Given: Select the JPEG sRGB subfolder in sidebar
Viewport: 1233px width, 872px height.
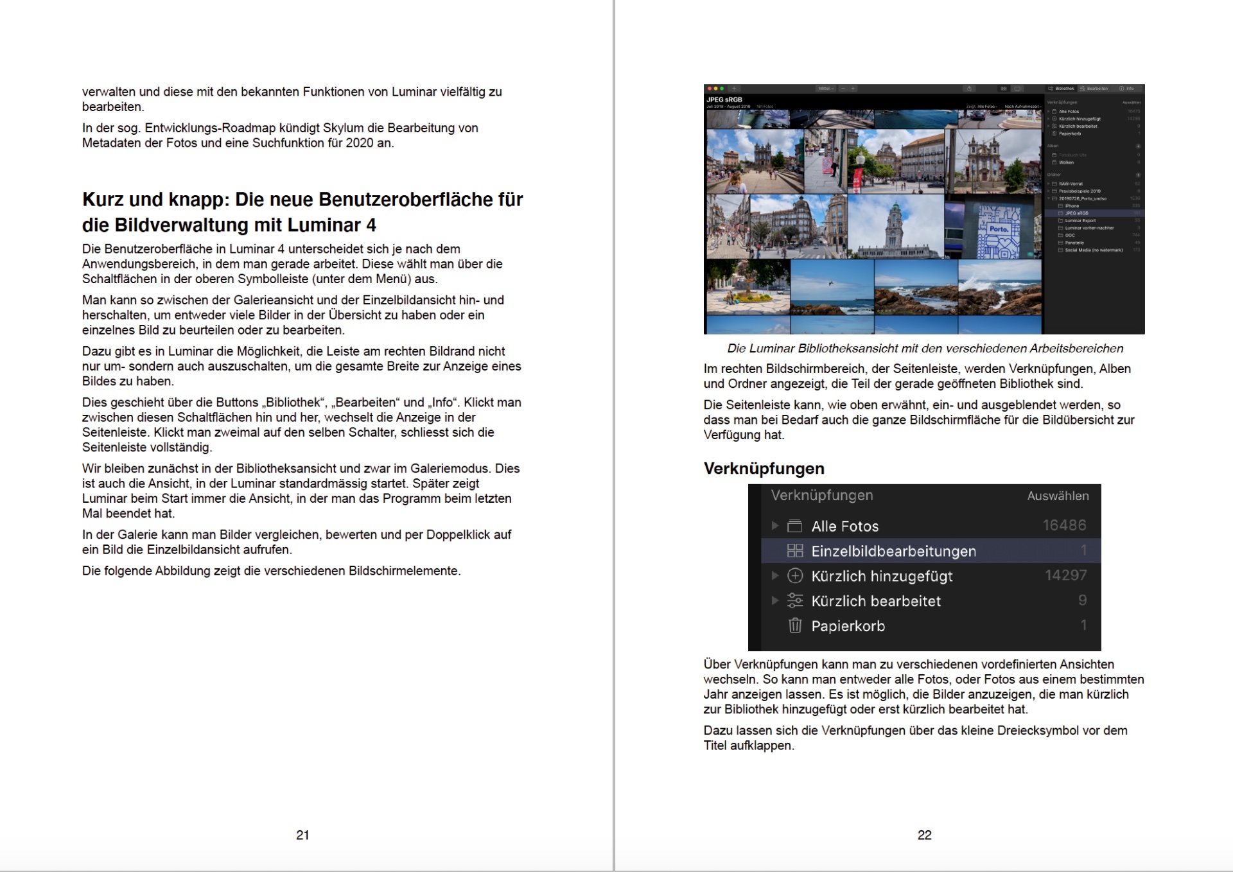Looking at the screenshot, I should (x=1094, y=213).
